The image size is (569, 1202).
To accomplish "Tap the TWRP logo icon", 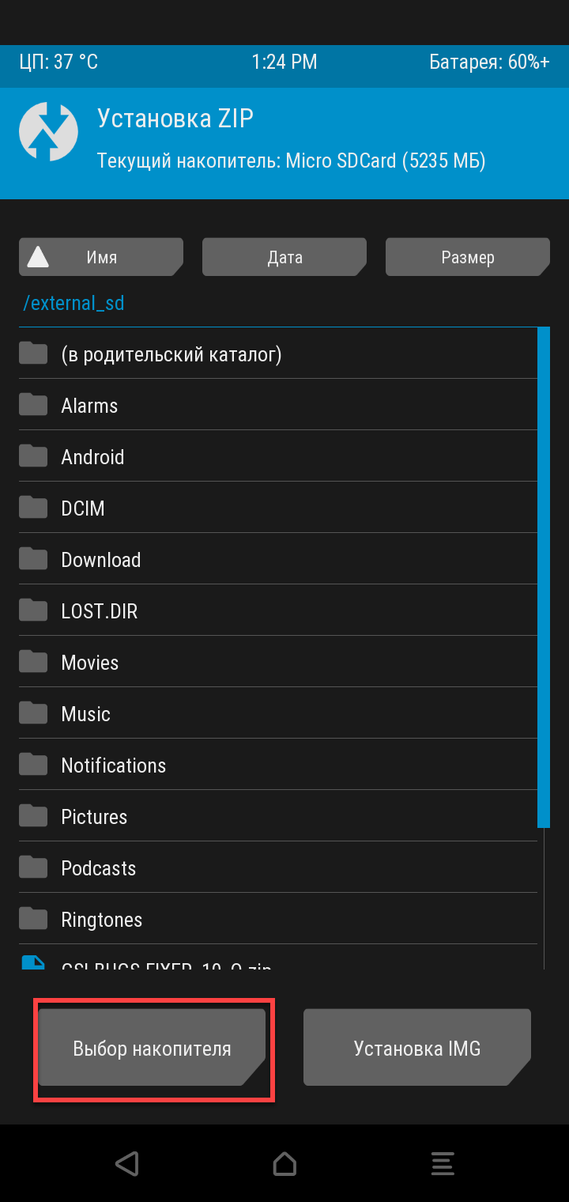I will [x=48, y=132].
